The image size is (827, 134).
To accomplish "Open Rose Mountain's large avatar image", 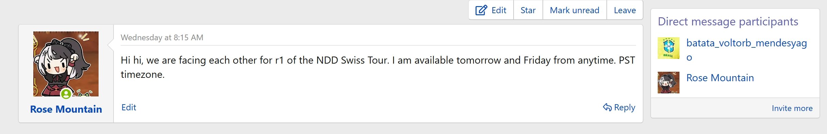I will pyautogui.click(x=66, y=64).
